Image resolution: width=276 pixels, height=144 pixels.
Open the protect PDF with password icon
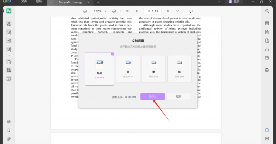click(x=267, y=41)
